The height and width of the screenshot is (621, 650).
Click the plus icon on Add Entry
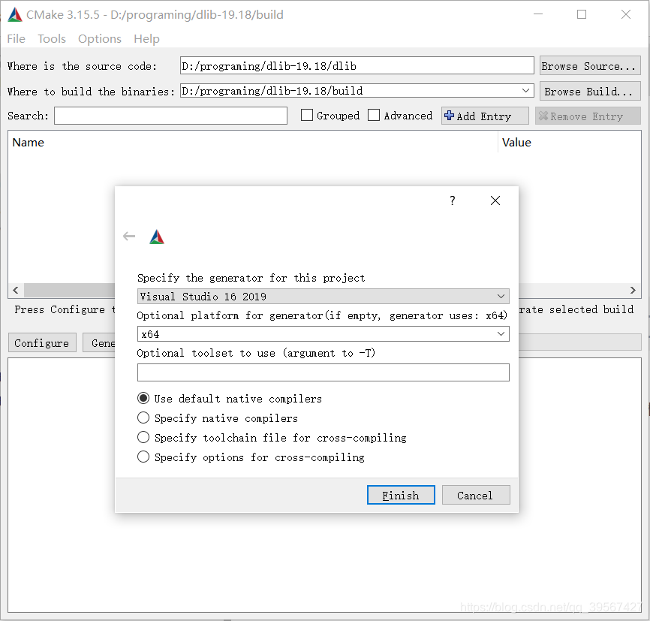pyautogui.click(x=449, y=116)
